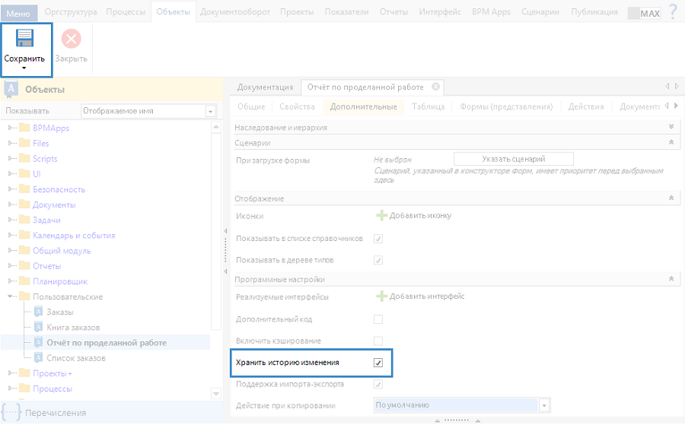Enable the Включить кэширование checkbox

378,341
